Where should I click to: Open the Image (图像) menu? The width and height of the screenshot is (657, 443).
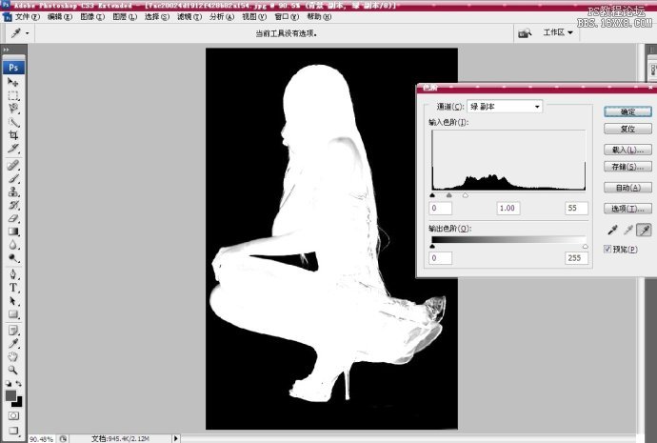tap(92, 17)
